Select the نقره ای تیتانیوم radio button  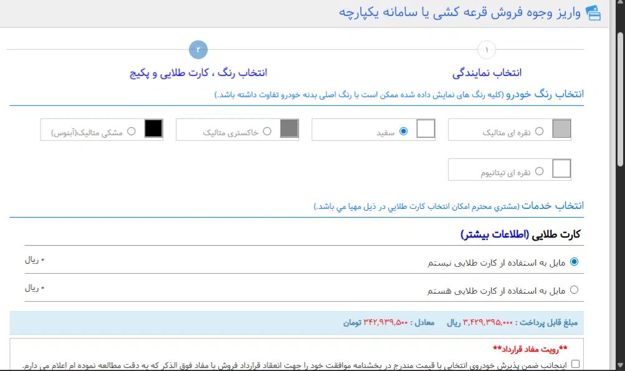pyautogui.click(x=539, y=171)
